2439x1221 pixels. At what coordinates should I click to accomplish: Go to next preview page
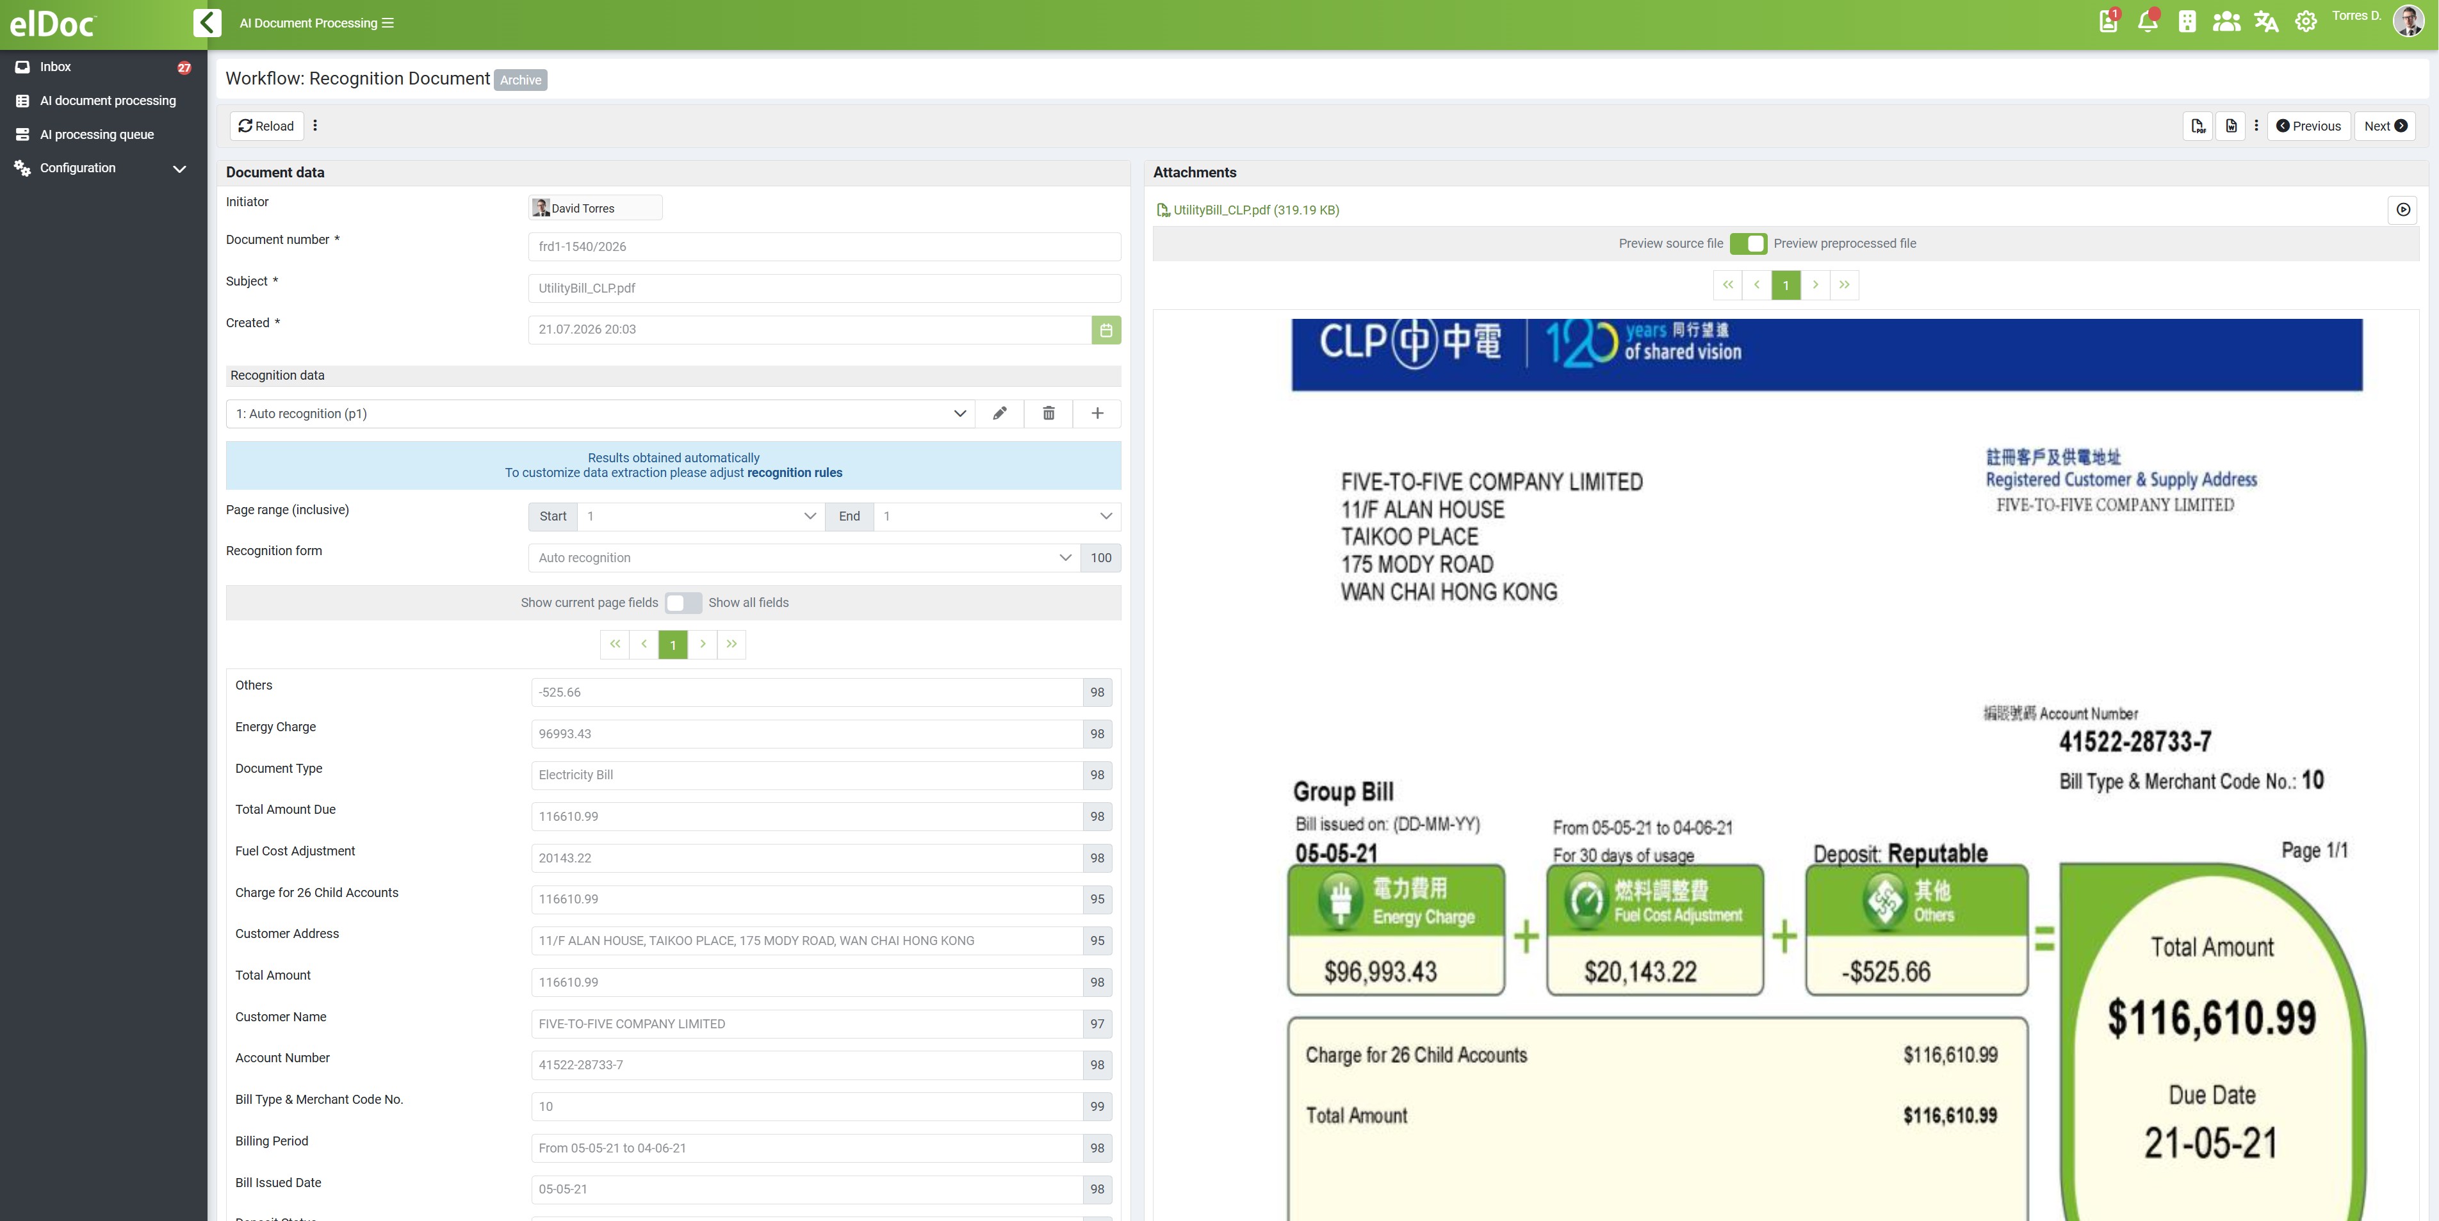pos(1815,285)
